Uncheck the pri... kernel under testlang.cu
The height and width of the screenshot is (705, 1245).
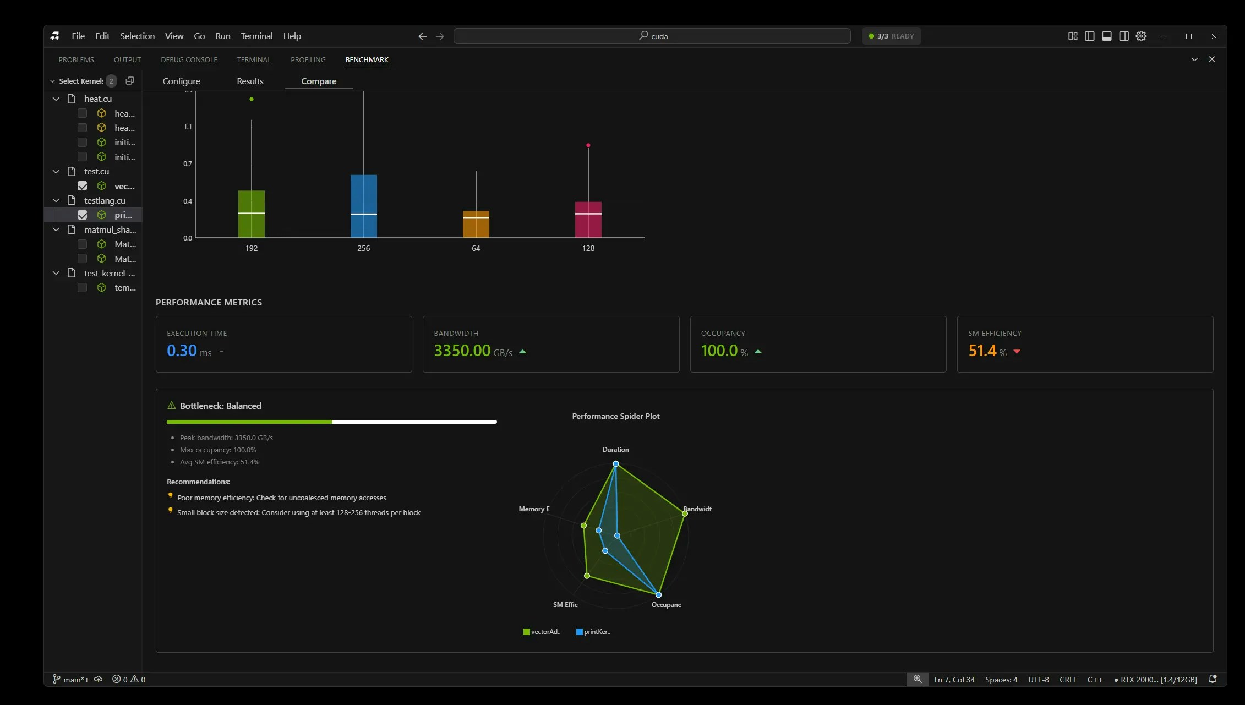(83, 215)
